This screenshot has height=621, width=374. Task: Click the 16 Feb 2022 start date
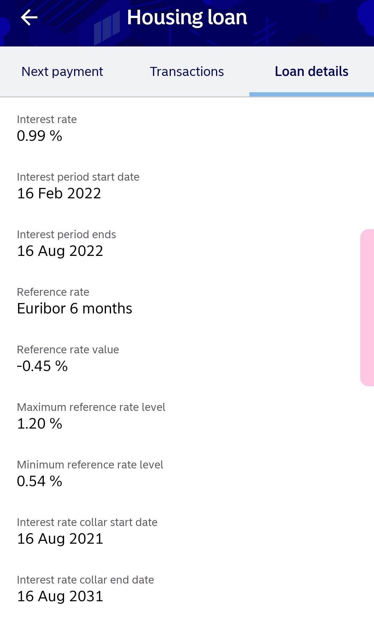point(59,193)
